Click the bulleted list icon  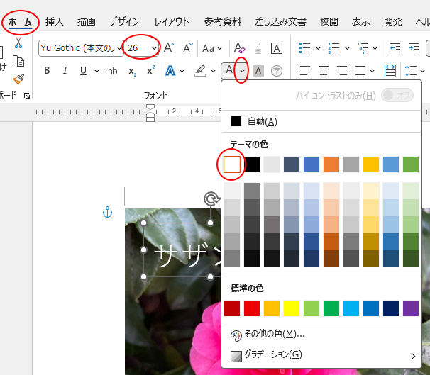point(304,48)
